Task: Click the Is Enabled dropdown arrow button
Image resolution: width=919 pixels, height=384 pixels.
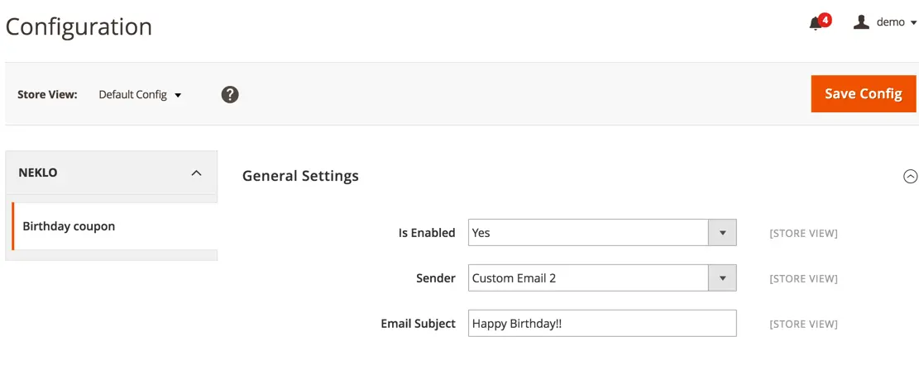Action: pyautogui.click(x=723, y=233)
